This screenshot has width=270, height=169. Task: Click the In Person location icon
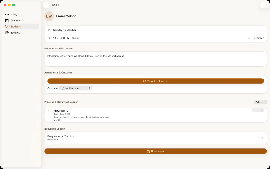click(x=249, y=38)
